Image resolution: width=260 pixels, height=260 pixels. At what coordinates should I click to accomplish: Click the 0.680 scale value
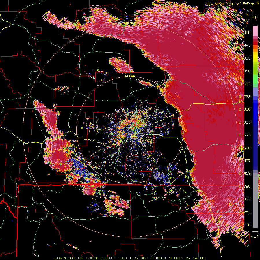pos(245,109)
